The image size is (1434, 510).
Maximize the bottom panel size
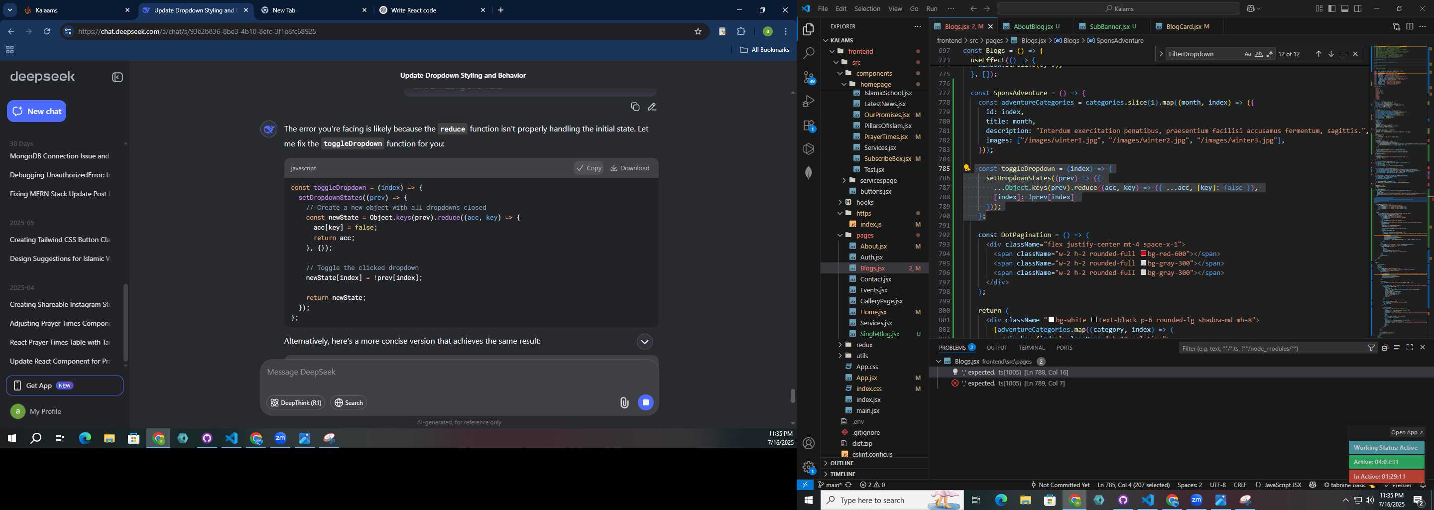pyautogui.click(x=1410, y=348)
